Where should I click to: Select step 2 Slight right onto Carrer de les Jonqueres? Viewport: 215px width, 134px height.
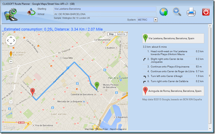(x=173, y=60)
